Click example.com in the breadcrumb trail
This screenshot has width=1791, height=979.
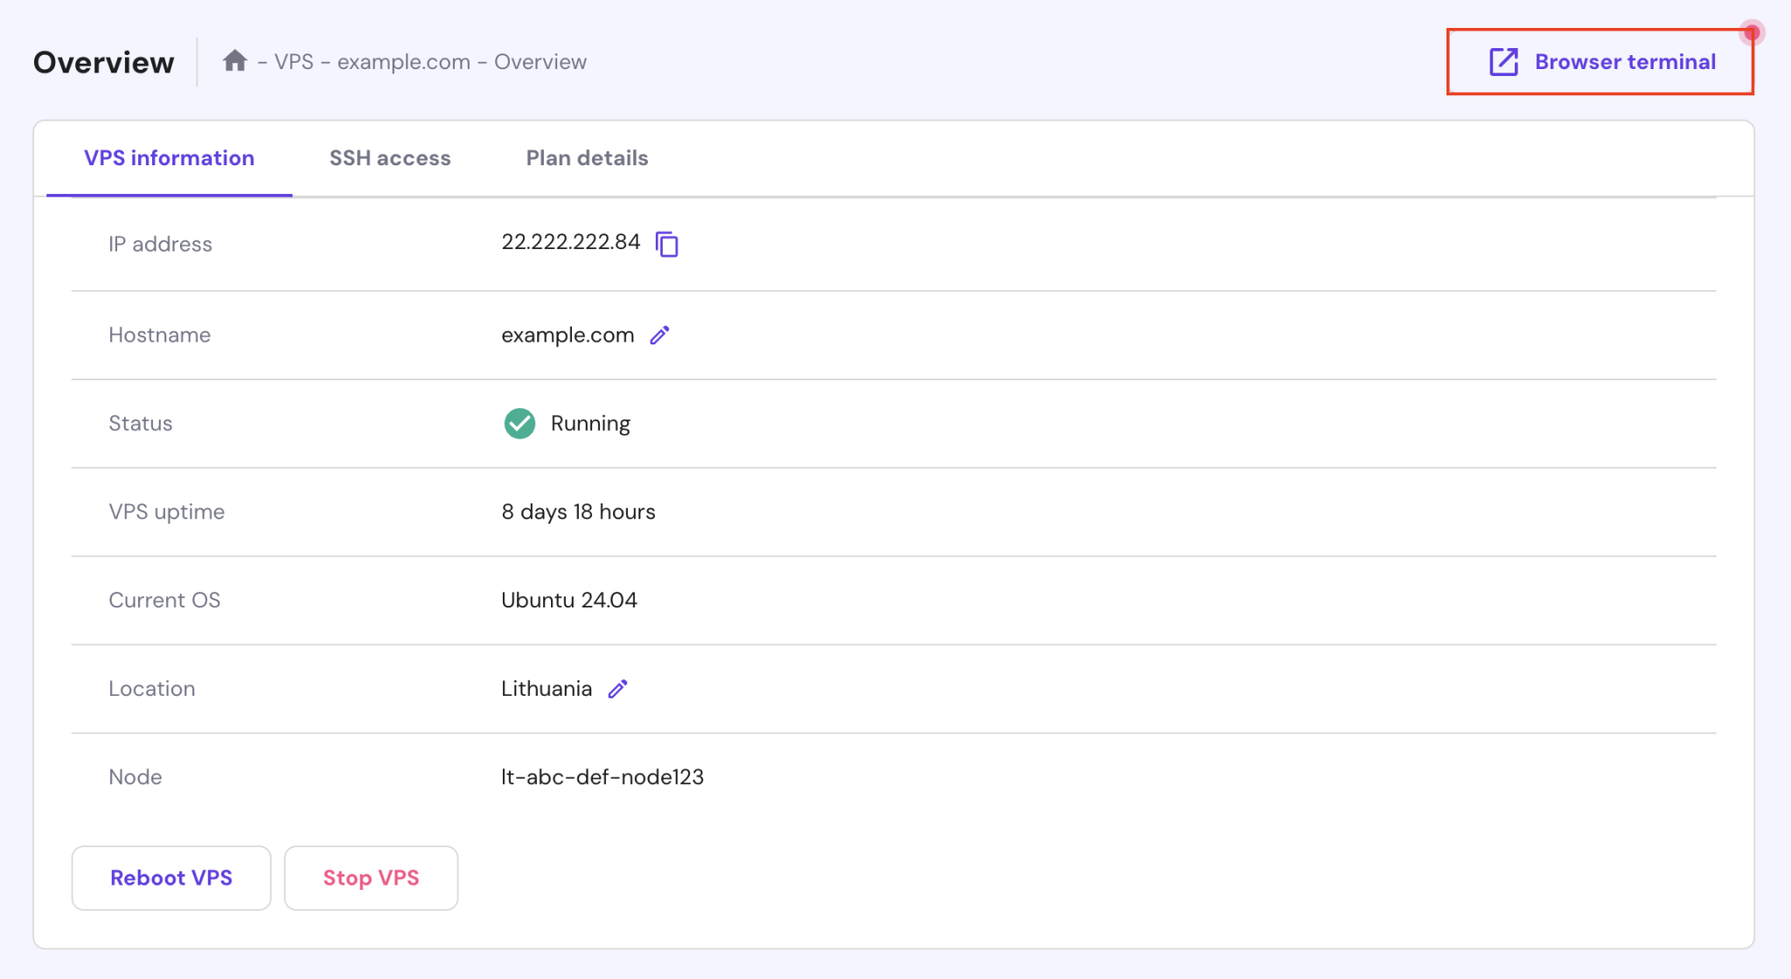pos(403,62)
